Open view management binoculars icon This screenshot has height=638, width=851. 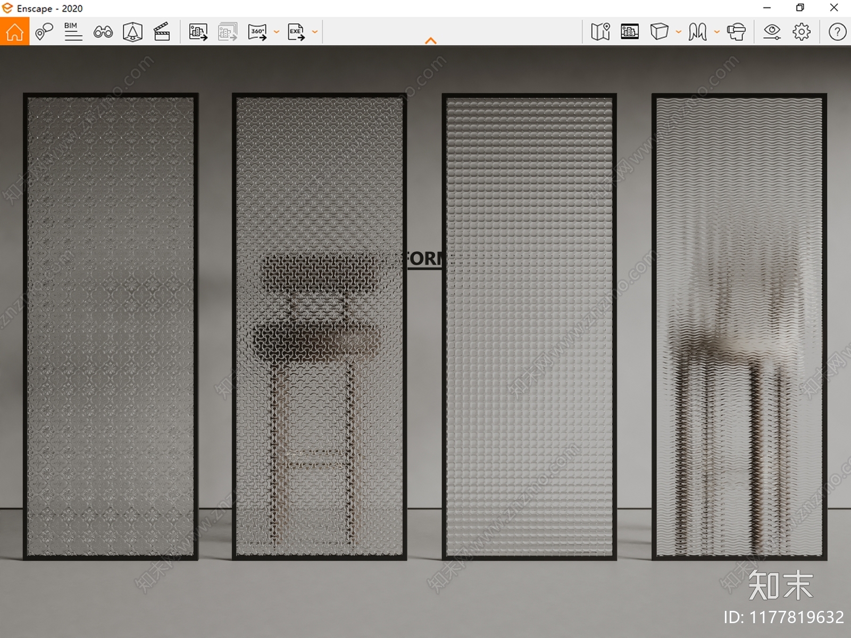(103, 32)
